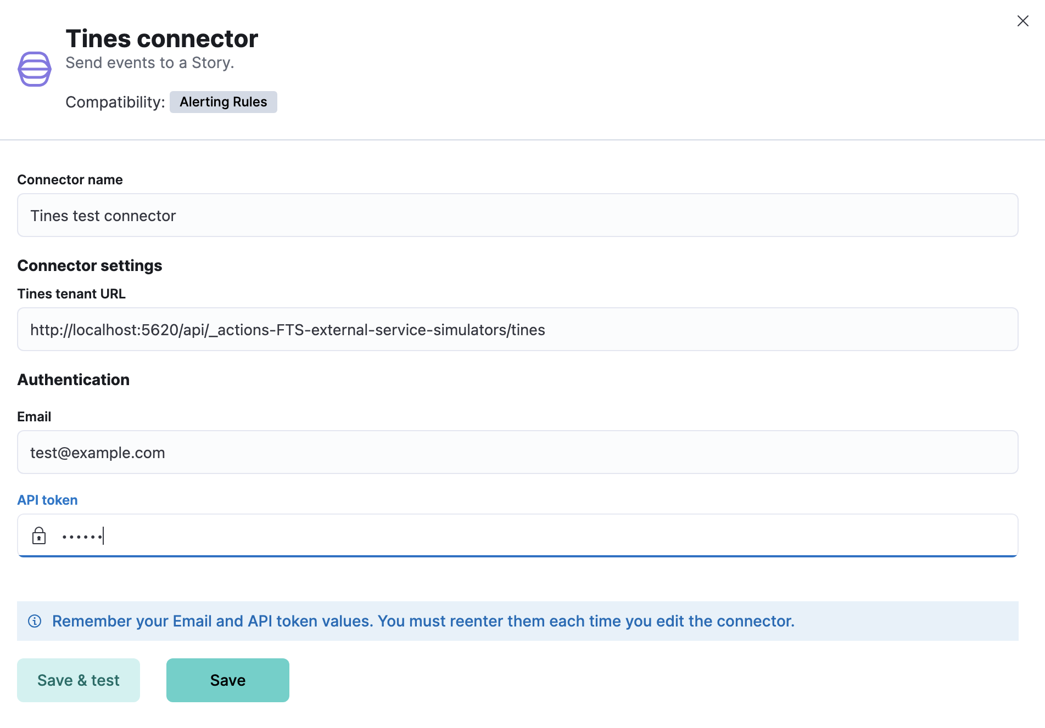
Task: Click the lock icon in API token field
Action: (39, 535)
